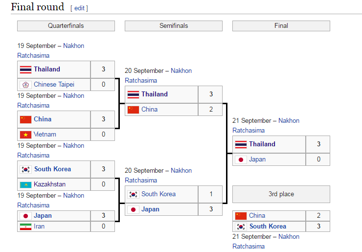Open the Kazakhstan team link
Image resolution: width=362 pixels, height=252 pixels.
(49, 184)
